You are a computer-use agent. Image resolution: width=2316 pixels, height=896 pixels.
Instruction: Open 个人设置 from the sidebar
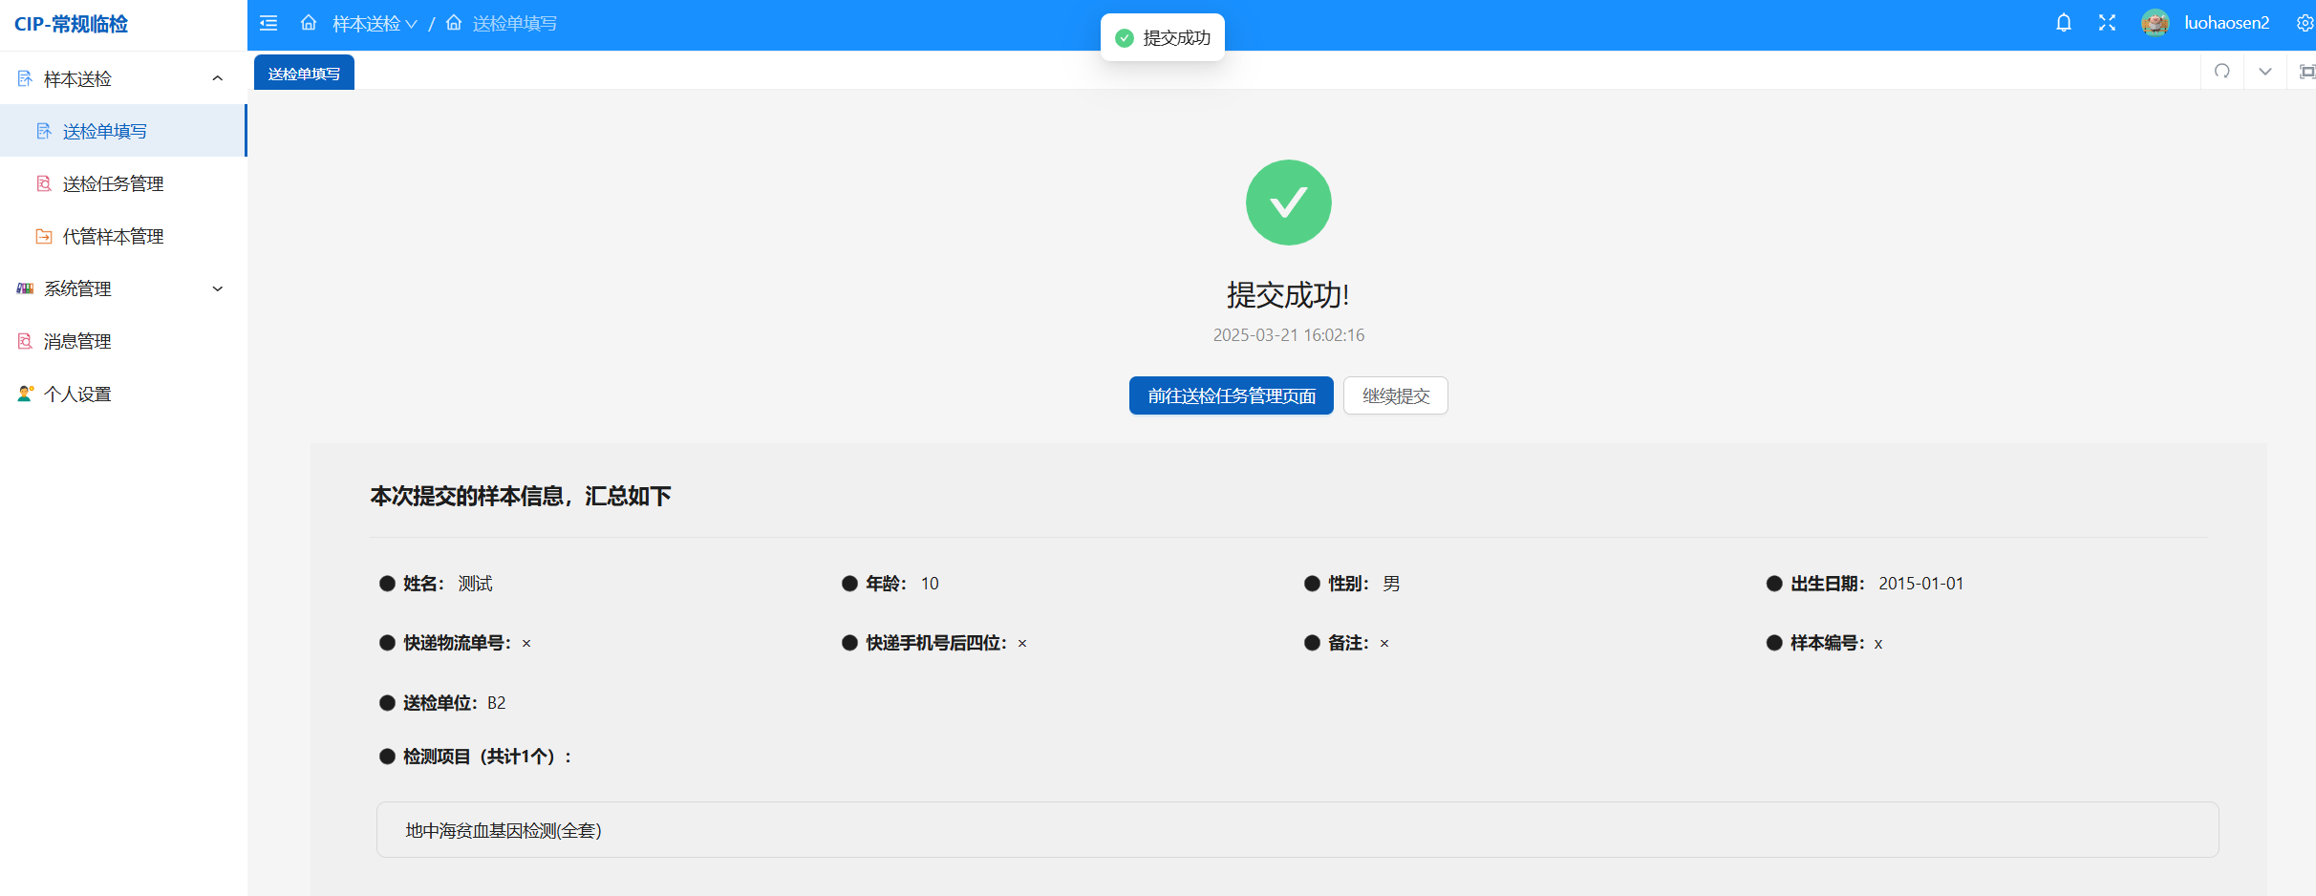click(x=77, y=394)
